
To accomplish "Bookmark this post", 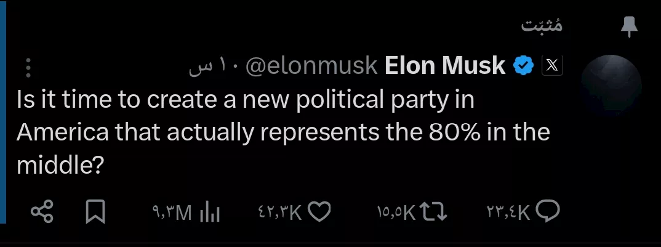I will point(95,213).
